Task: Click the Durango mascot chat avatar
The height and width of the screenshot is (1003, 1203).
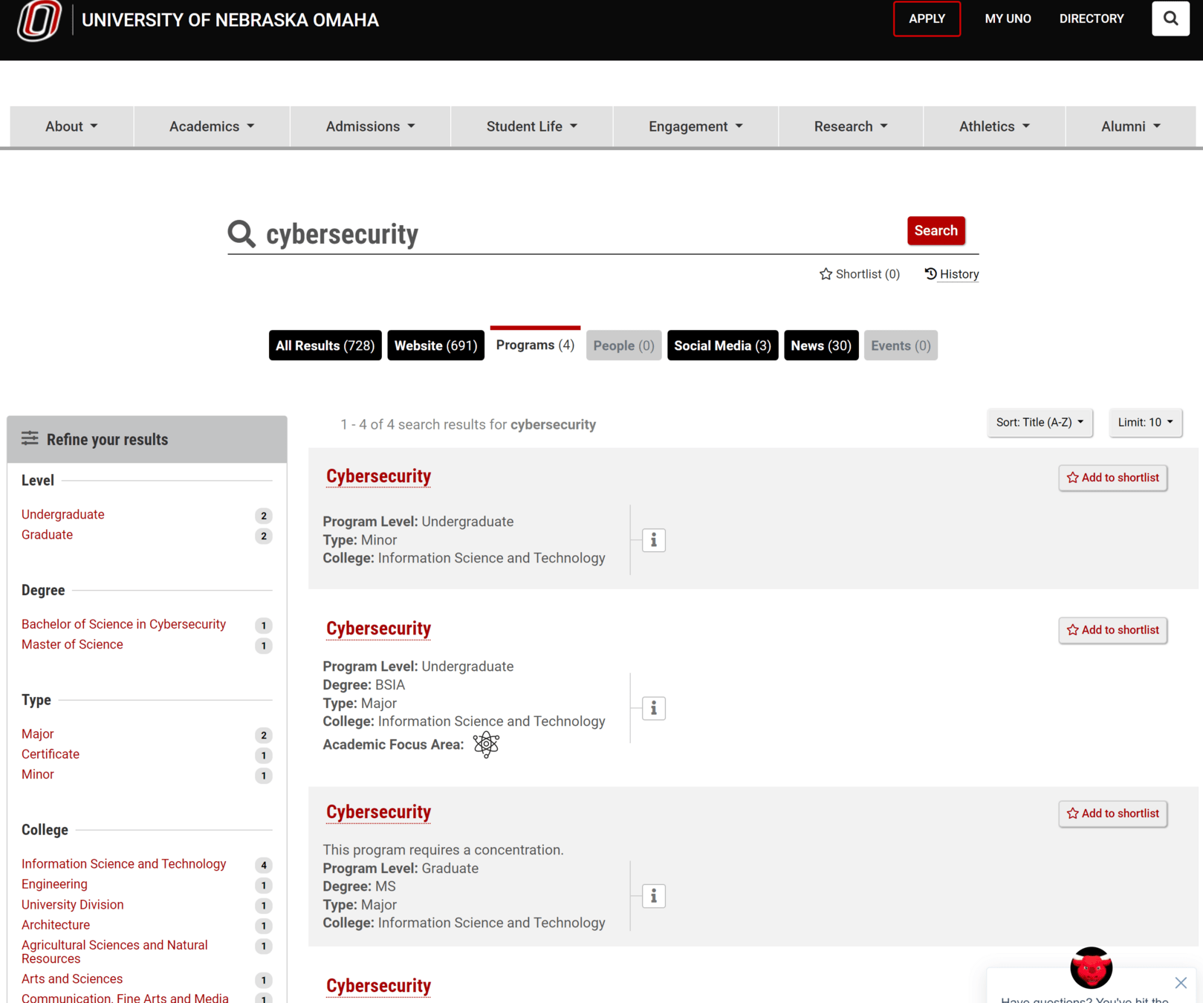Action: (x=1091, y=967)
